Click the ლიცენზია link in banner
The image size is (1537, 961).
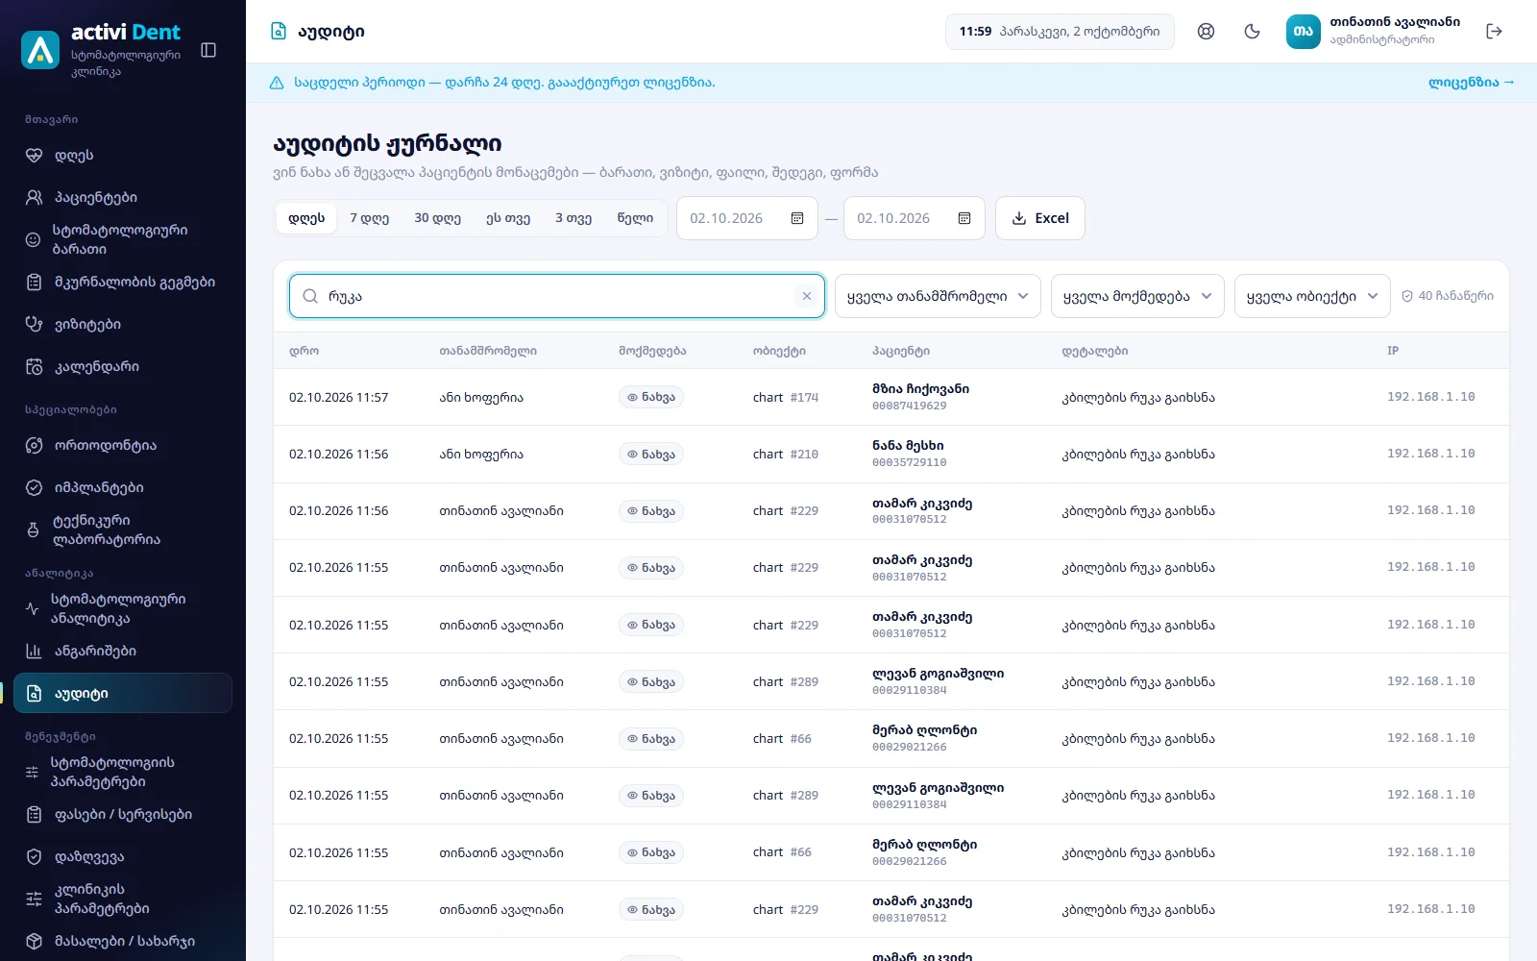[x=1471, y=83]
